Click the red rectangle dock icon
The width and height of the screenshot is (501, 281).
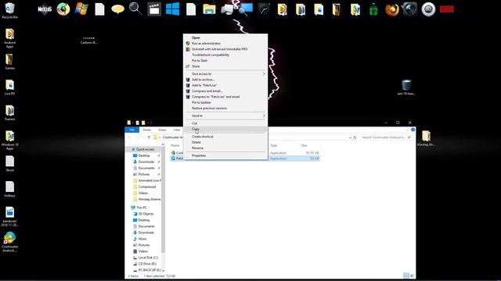tap(447, 9)
